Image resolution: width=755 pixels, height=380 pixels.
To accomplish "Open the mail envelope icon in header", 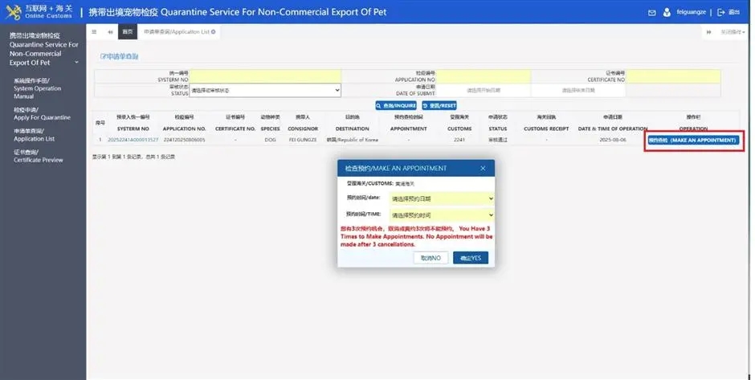I will 651,13.
